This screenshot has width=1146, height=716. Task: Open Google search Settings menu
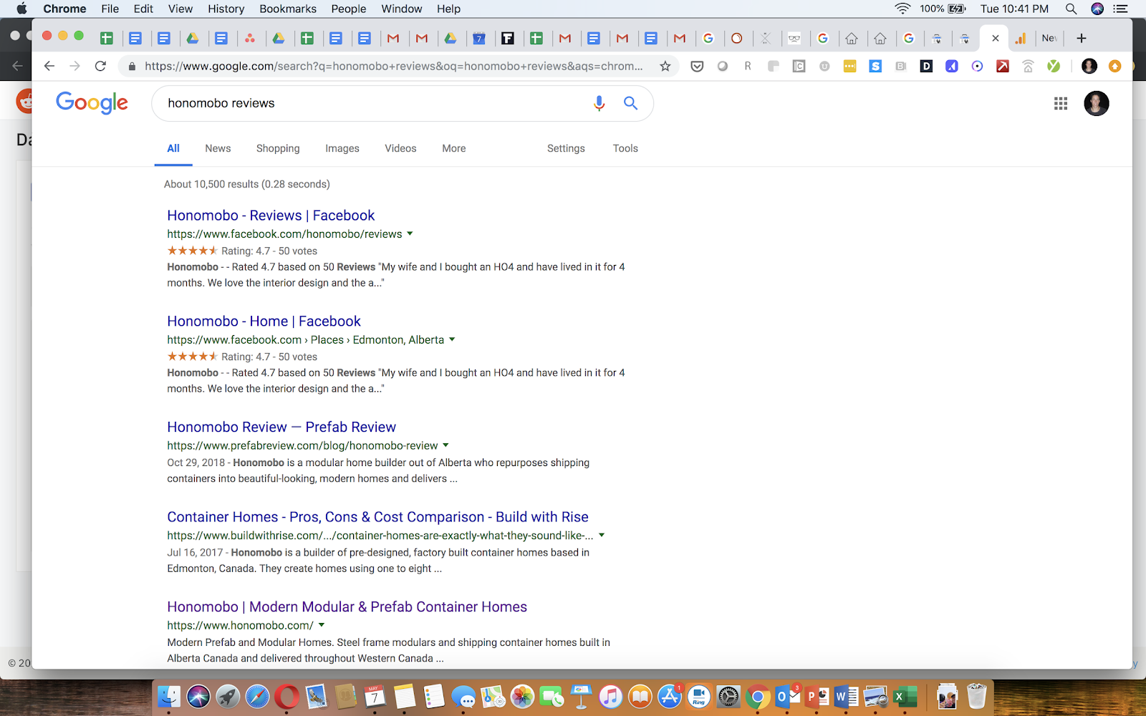pyautogui.click(x=566, y=148)
